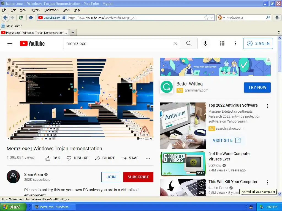Click the browser Forward arrow
The width and height of the screenshot is (282, 211).
pyautogui.click(x=12, y=18)
